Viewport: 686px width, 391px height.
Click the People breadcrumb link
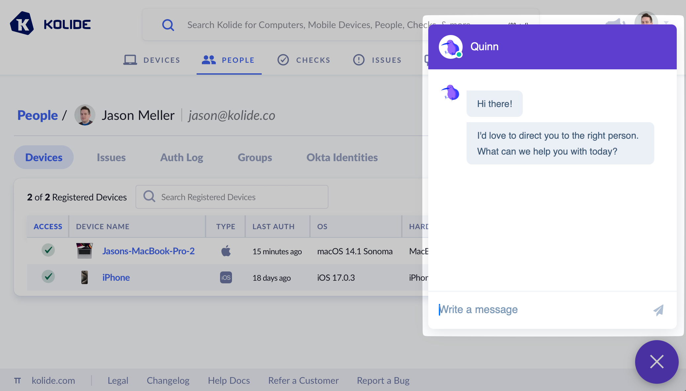(38, 115)
